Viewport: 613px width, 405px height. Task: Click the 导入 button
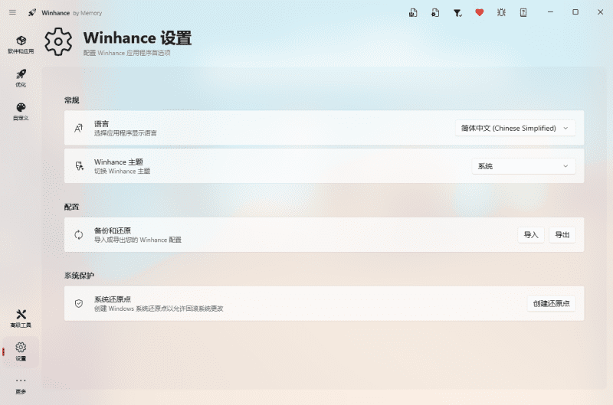(531, 235)
